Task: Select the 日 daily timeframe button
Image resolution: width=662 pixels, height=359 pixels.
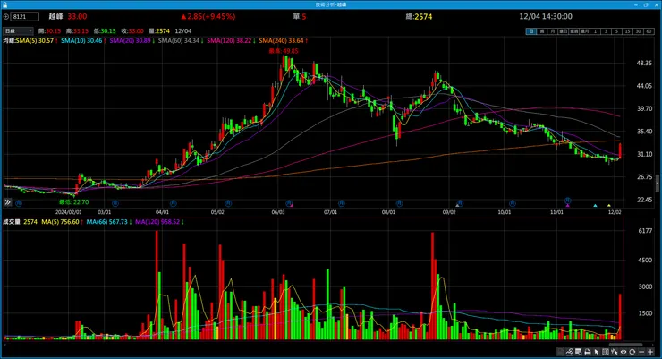Action: pyautogui.click(x=531, y=31)
